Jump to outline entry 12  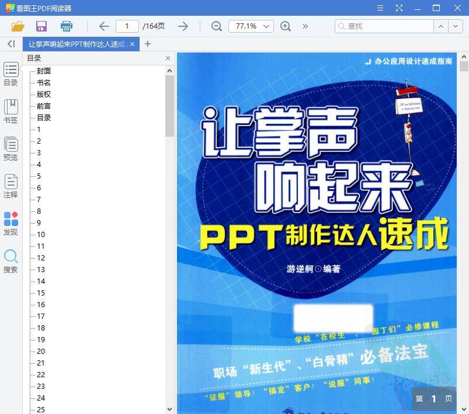[x=41, y=258]
